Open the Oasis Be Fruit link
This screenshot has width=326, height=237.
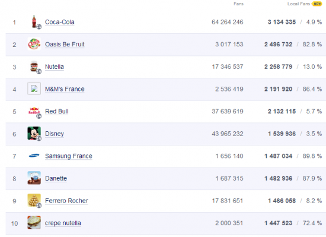click(x=65, y=45)
